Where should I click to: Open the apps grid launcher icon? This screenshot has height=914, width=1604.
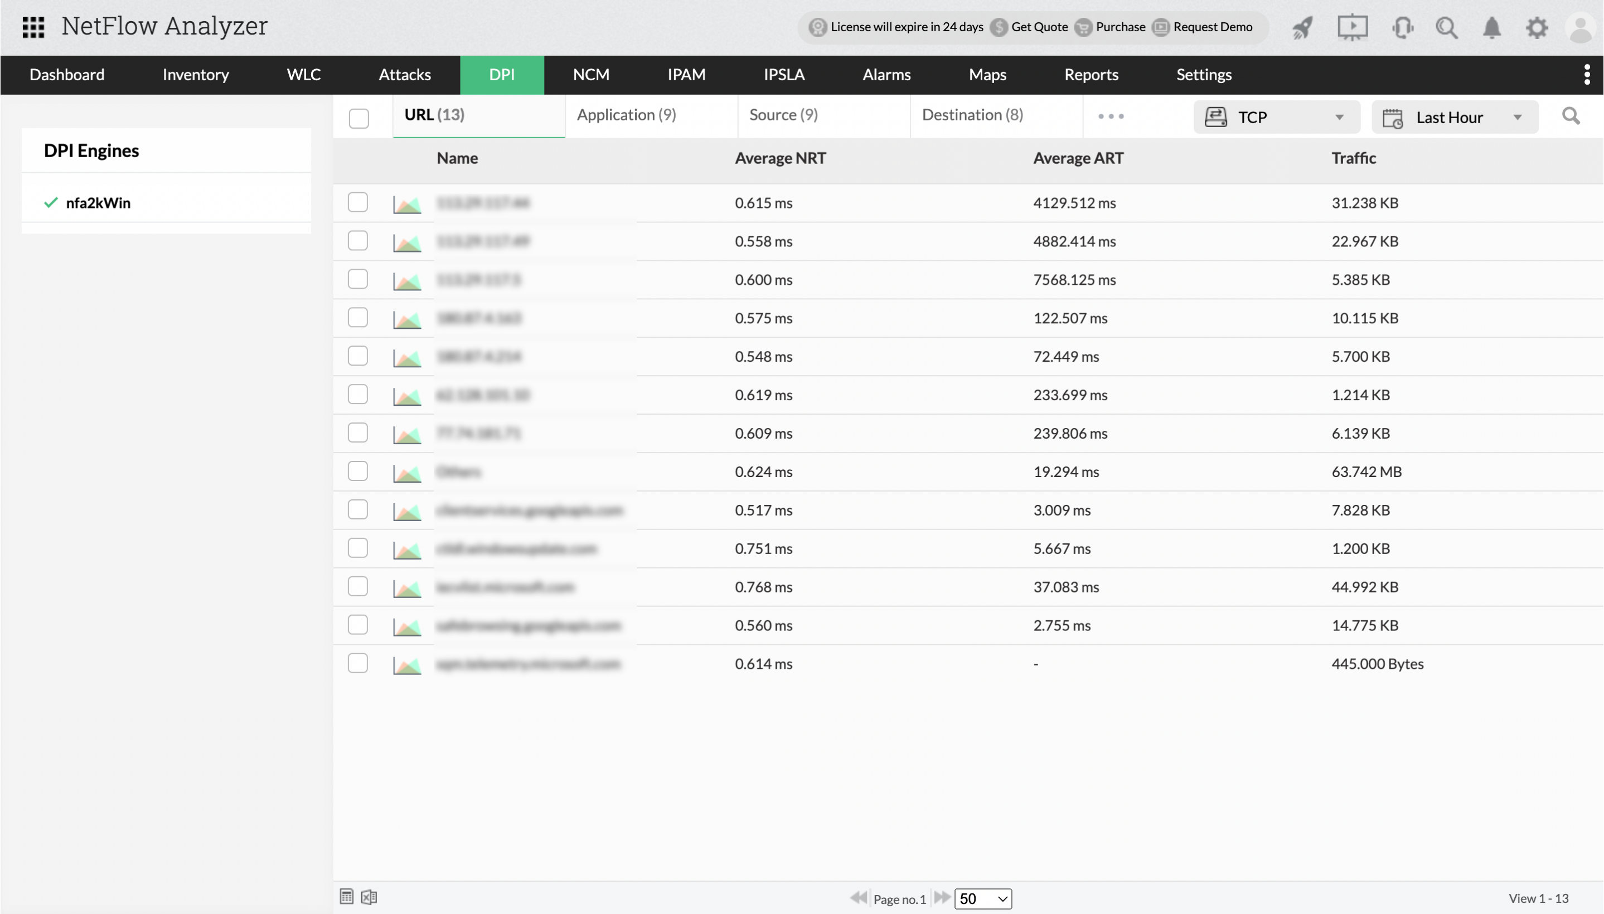click(33, 27)
